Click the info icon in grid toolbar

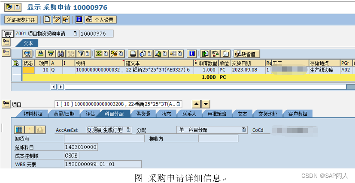tap(192, 54)
